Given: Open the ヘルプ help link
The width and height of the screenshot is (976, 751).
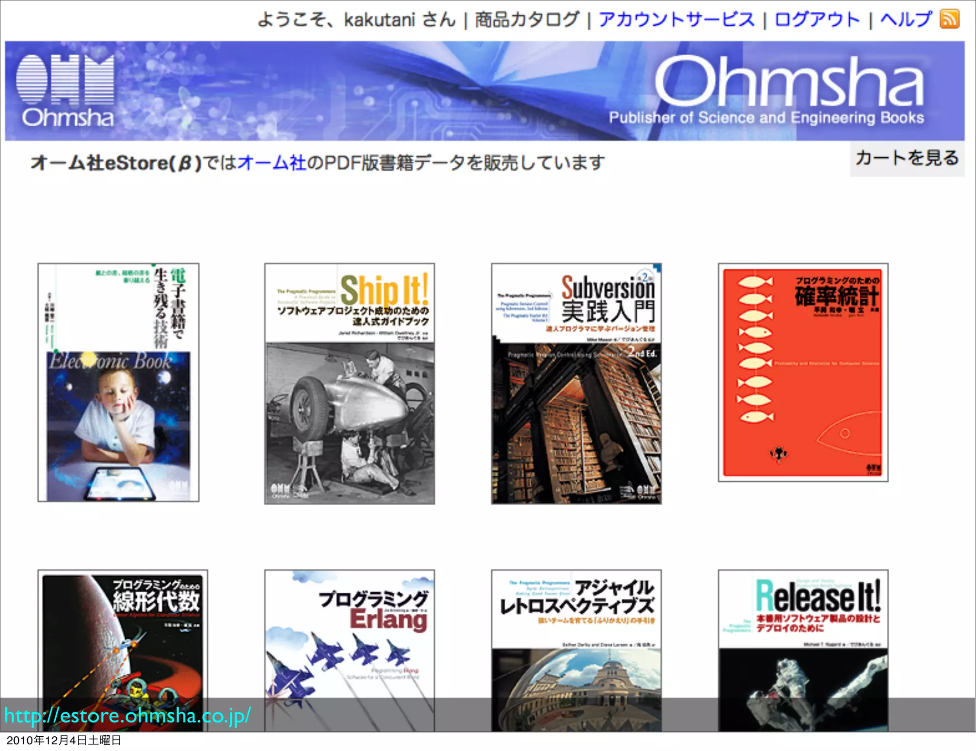Looking at the screenshot, I should [x=906, y=20].
